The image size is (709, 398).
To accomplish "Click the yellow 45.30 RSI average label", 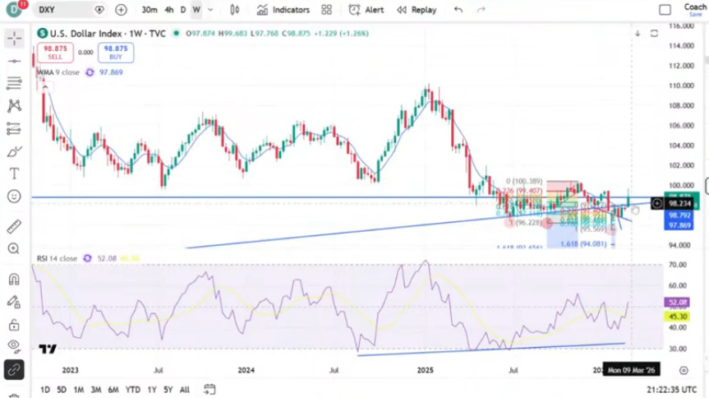I will [x=677, y=317].
